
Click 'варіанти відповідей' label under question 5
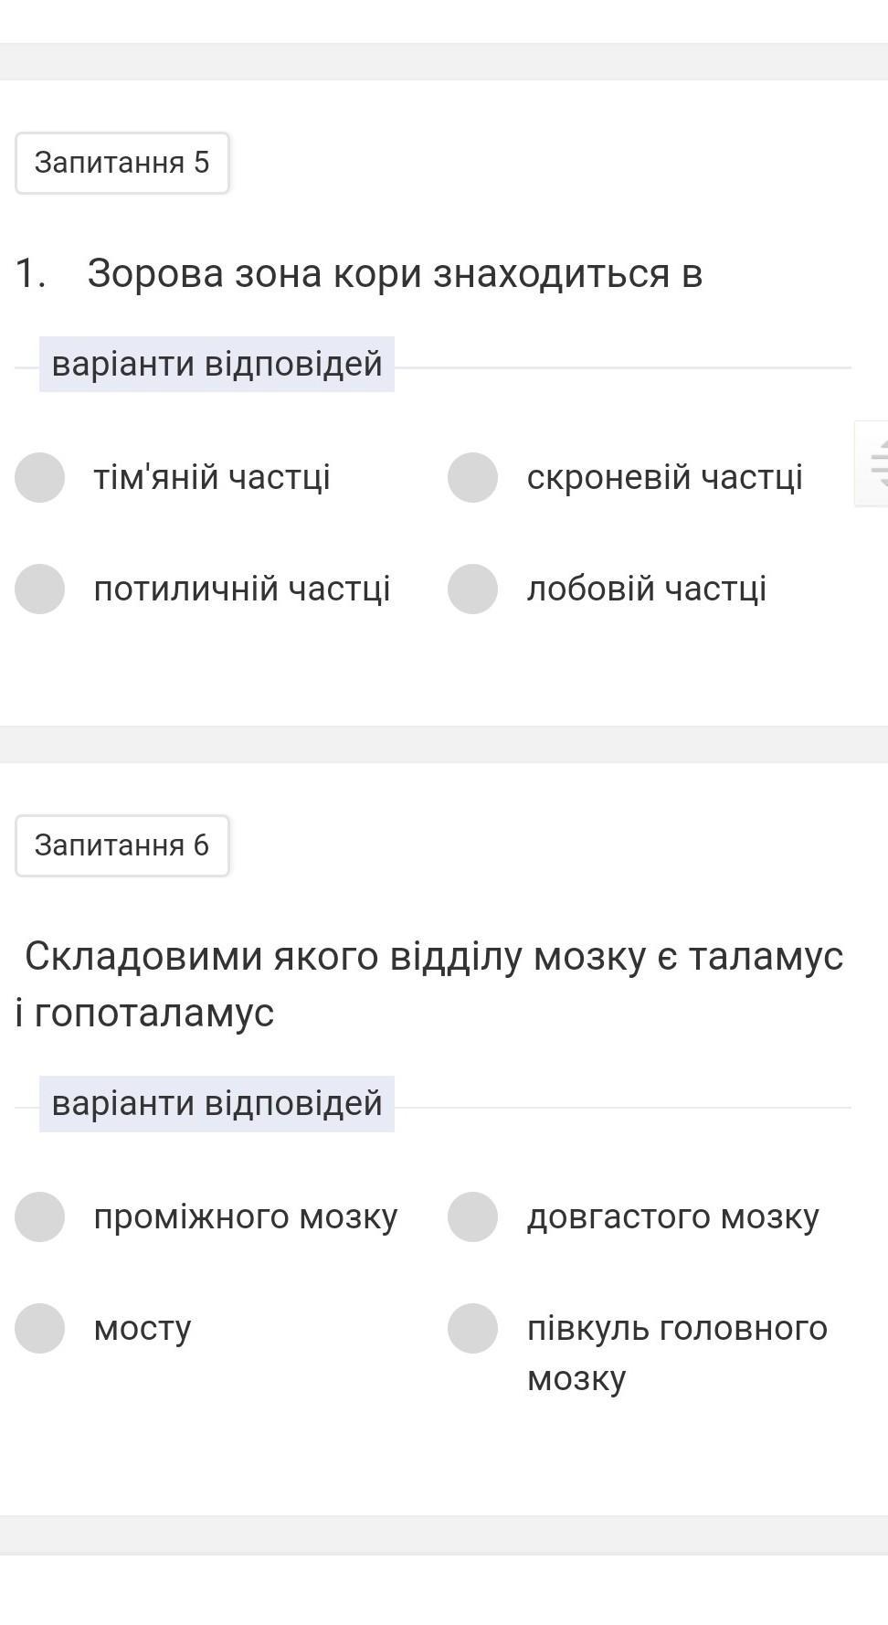(217, 364)
